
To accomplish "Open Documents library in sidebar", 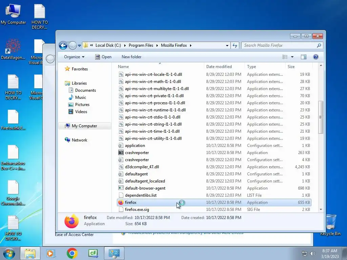I will tap(82, 90).
